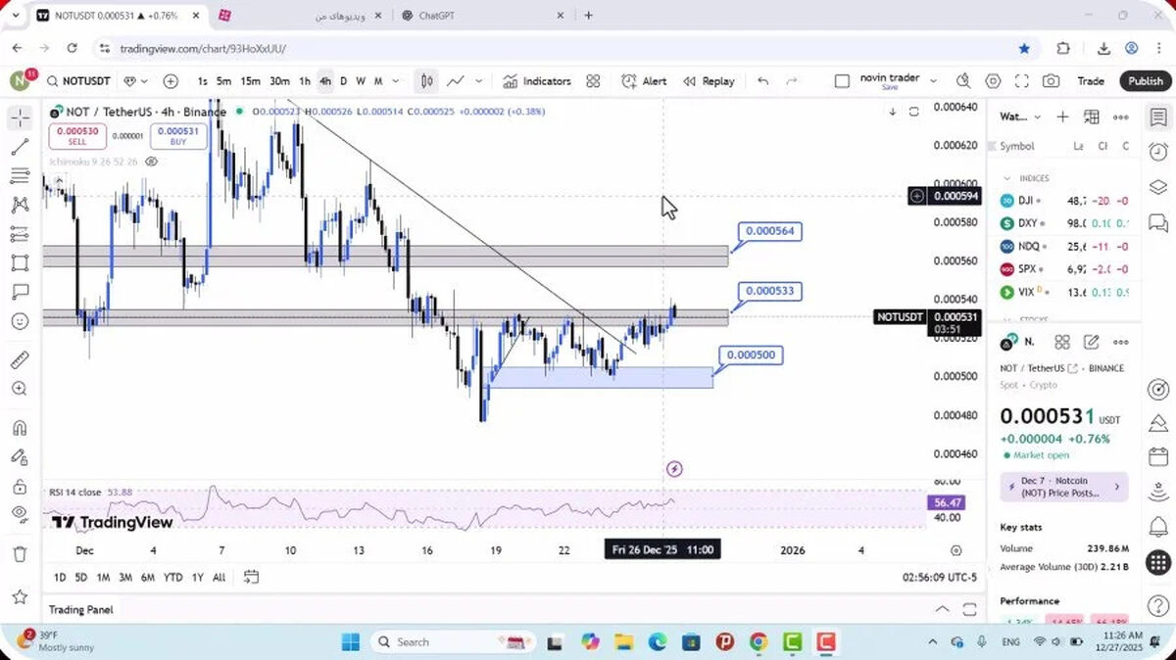Create a new Alert

(x=644, y=81)
